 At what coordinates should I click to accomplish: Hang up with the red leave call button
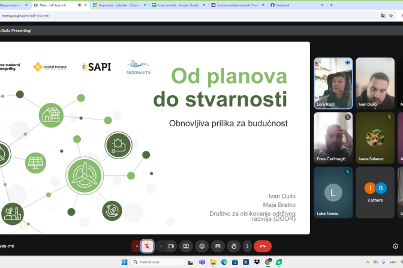pyautogui.click(x=263, y=246)
